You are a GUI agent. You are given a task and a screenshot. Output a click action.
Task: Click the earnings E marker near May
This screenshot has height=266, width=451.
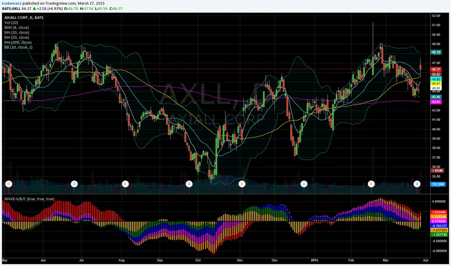9,184
